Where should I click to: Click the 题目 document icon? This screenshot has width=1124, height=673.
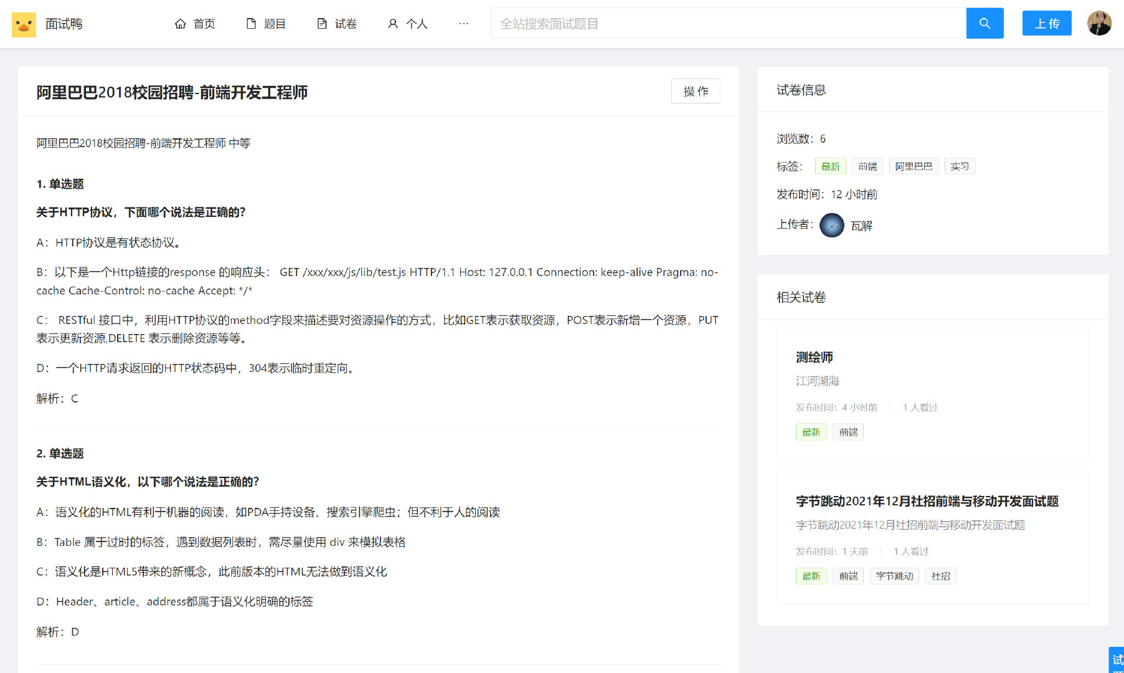tap(250, 23)
